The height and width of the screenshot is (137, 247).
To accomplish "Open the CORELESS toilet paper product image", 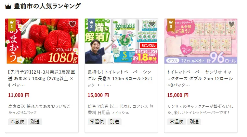I will click(x=121, y=41).
